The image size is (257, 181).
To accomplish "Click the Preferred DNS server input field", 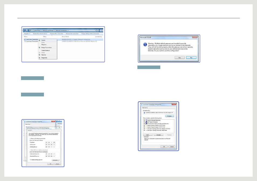I will tap(50, 154).
